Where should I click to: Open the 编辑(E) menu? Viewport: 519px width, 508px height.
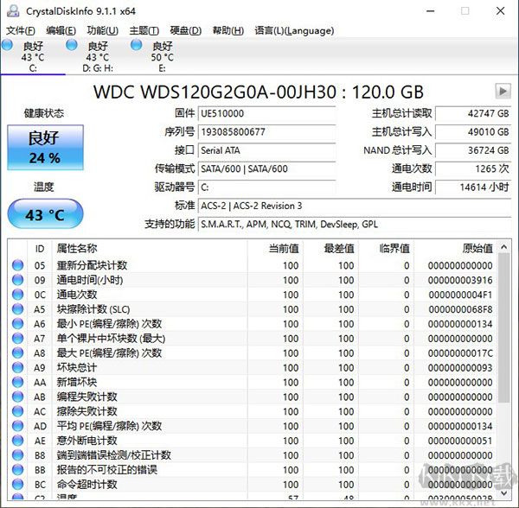click(x=61, y=31)
